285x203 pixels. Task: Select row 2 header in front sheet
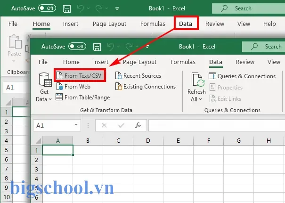point(37,160)
